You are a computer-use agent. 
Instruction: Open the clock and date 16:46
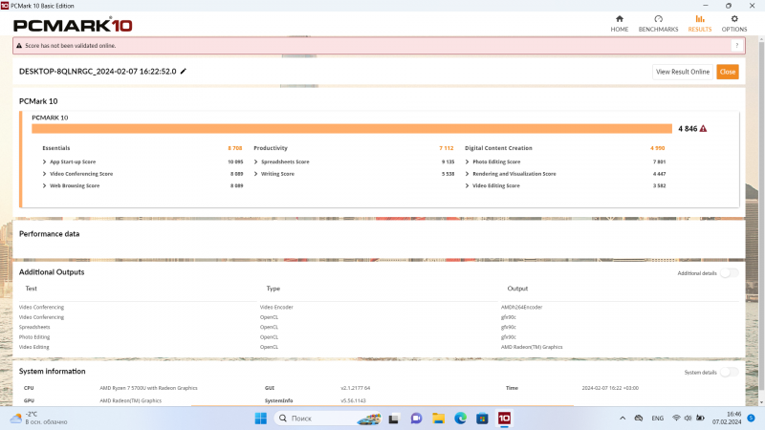pyautogui.click(x=727, y=418)
